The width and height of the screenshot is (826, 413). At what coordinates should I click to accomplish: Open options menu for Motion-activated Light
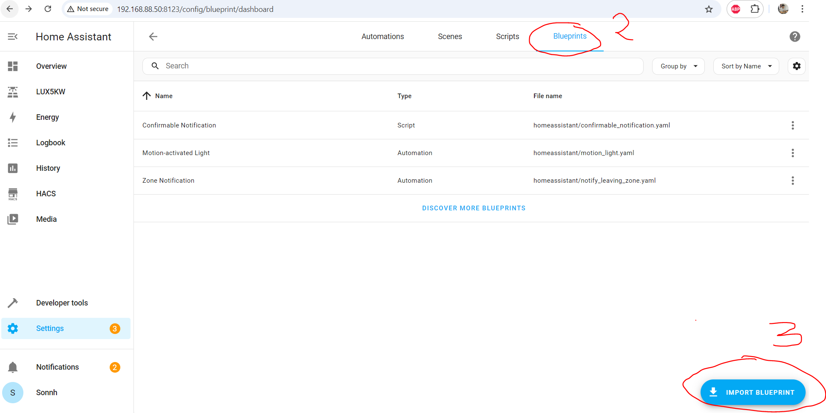(792, 153)
